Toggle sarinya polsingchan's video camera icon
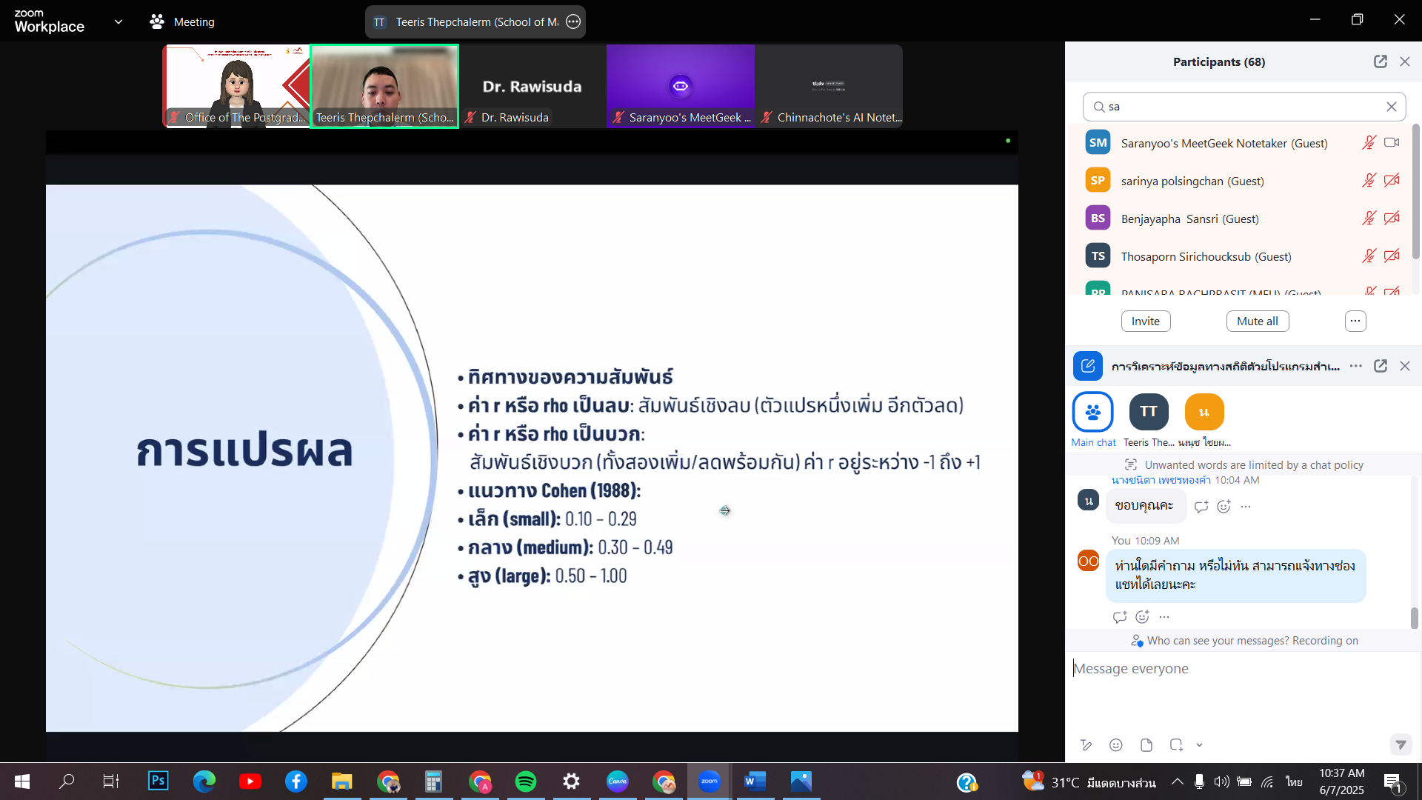This screenshot has height=800, width=1422. 1392,181
